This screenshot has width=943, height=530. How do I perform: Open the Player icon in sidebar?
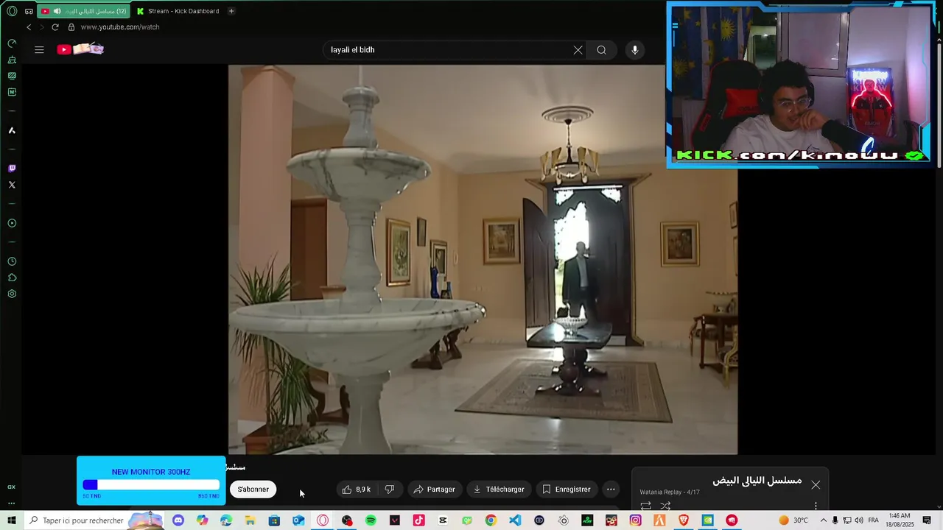12,223
